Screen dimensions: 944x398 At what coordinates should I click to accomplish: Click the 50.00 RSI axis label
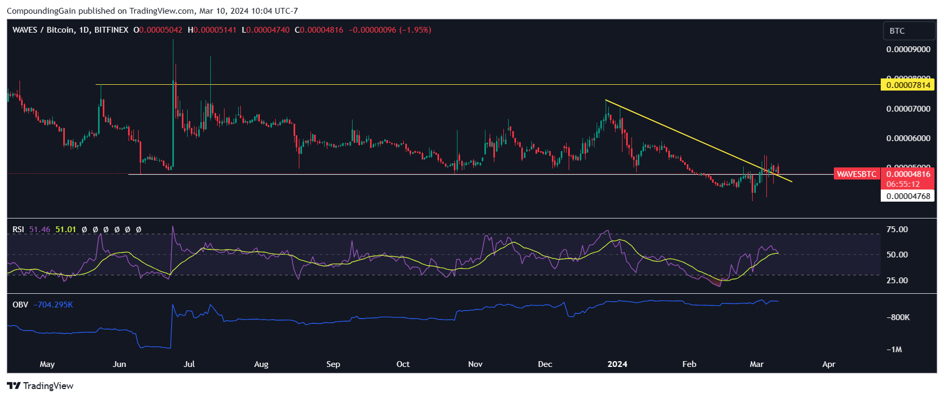897,255
